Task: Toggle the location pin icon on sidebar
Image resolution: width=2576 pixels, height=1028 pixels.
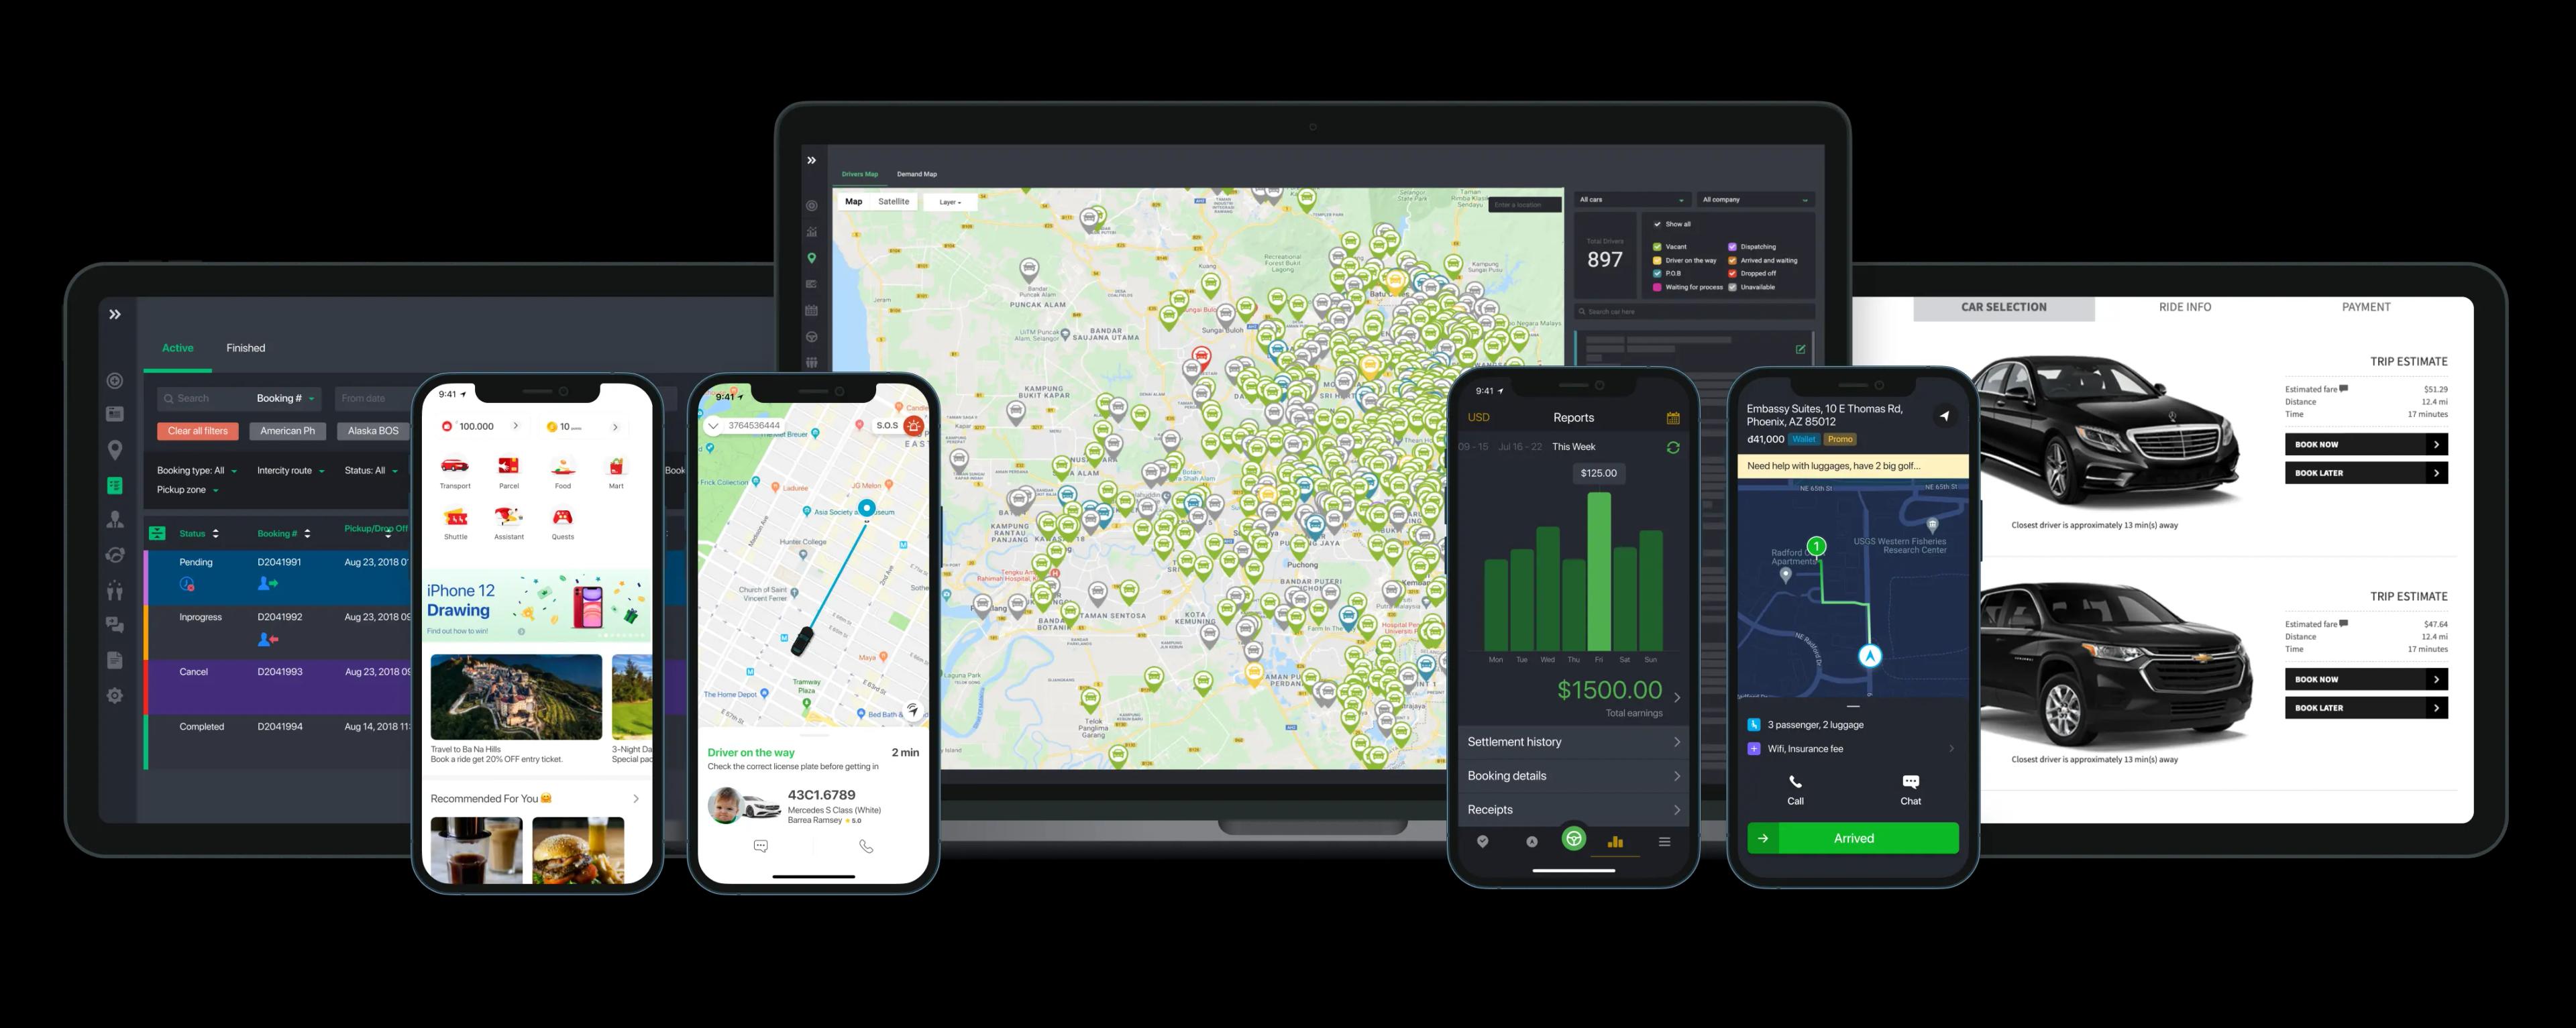Action: [x=117, y=451]
